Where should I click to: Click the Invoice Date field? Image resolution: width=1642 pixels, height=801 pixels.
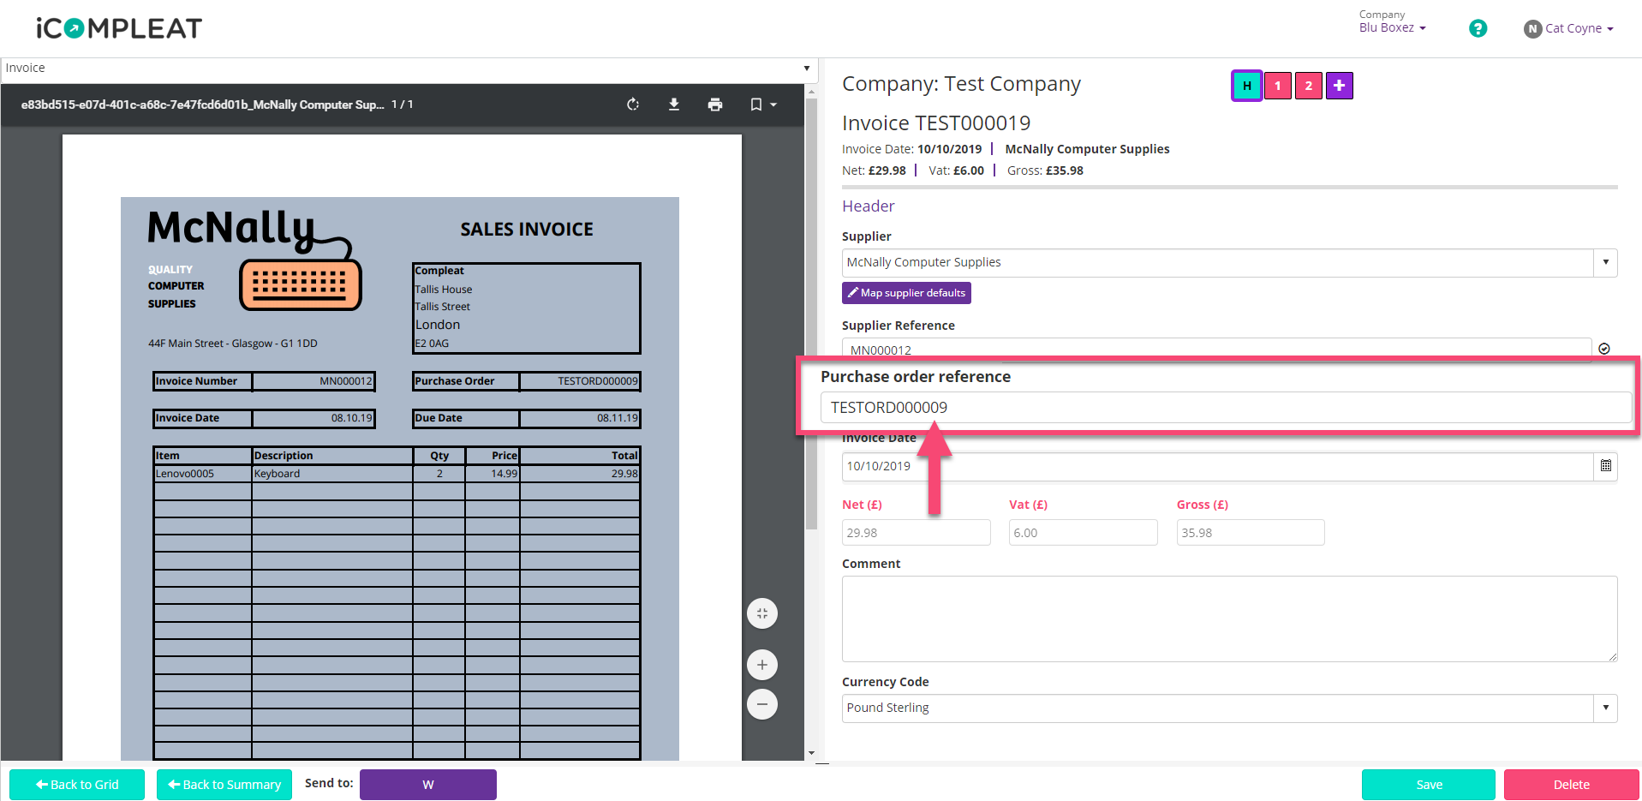[x=1217, y=466]
